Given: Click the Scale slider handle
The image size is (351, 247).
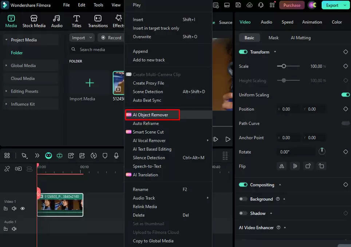Looking at the screenshot, I should pyautogui.click(x=284, y=66).
